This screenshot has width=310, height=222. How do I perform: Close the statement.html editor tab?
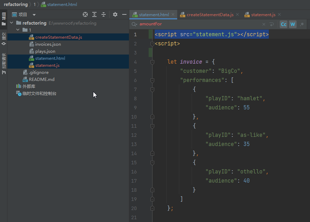pyautogui.click(x=173, y=15)
